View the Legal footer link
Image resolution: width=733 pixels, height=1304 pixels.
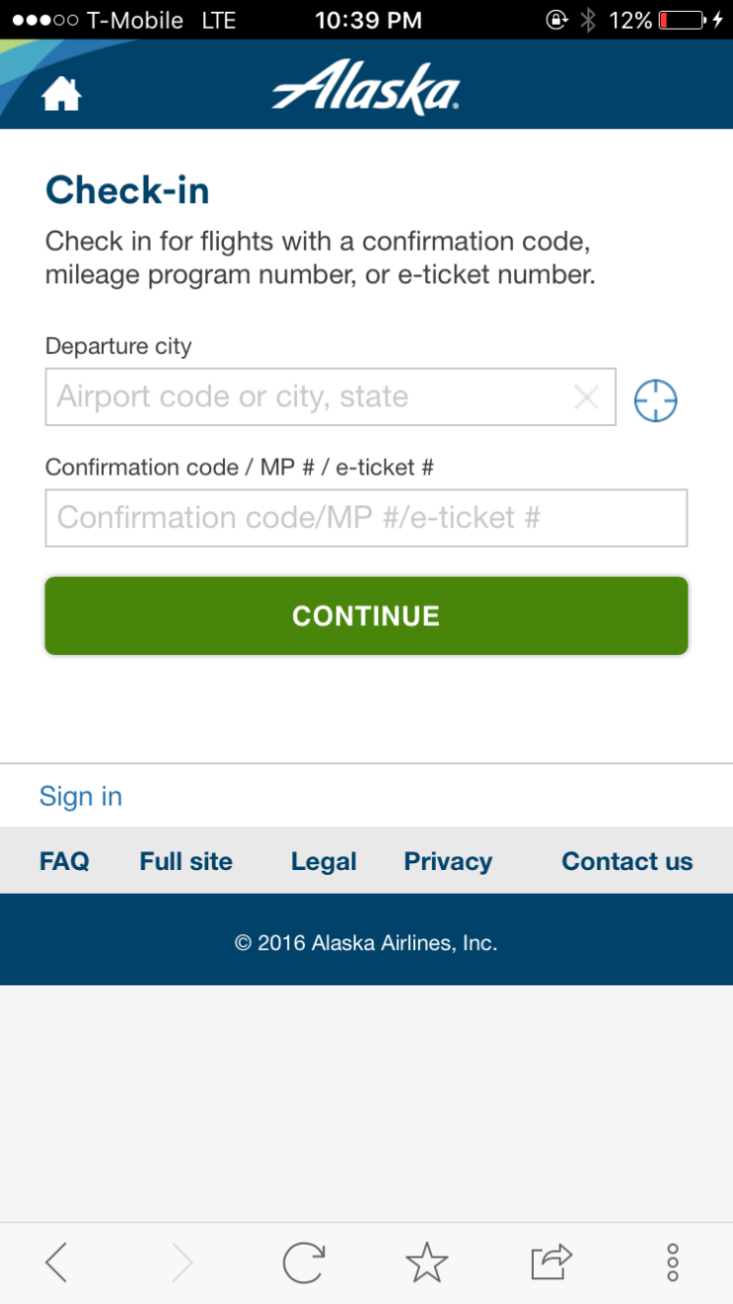[x=324, y=861]
